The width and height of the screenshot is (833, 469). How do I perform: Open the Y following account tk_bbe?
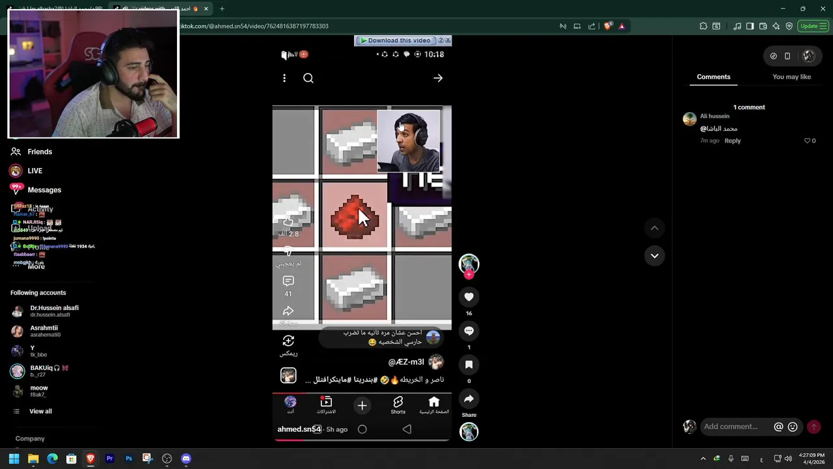[x=38, y=351]
